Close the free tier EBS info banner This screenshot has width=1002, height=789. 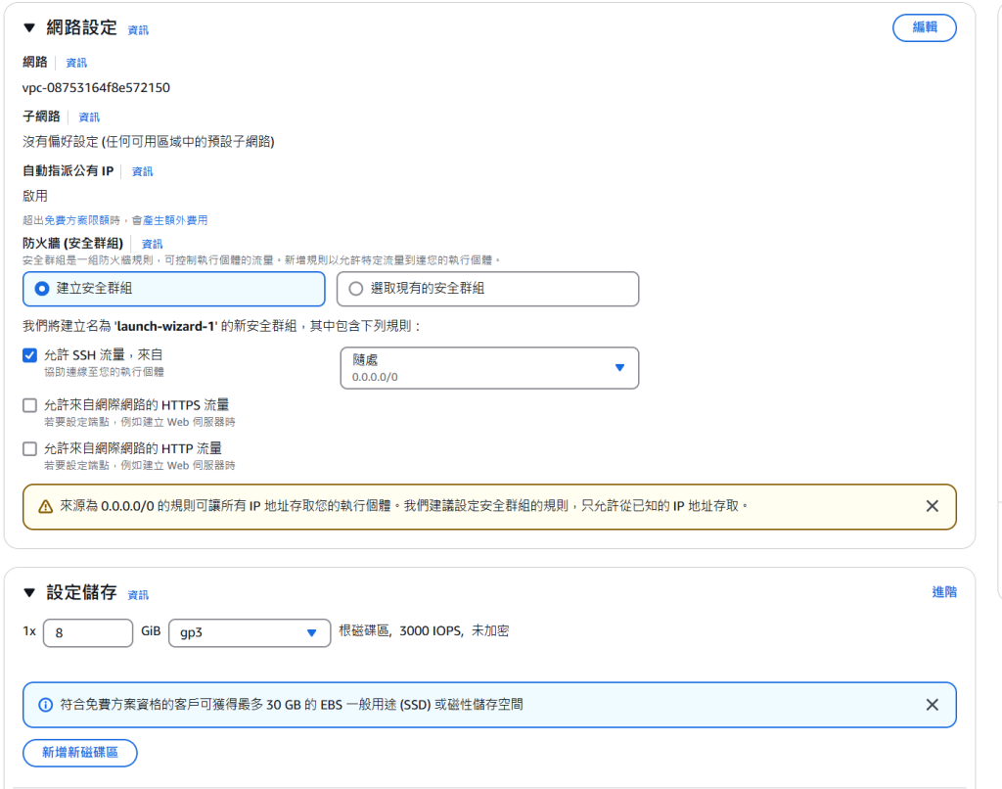tap(932, 705)
